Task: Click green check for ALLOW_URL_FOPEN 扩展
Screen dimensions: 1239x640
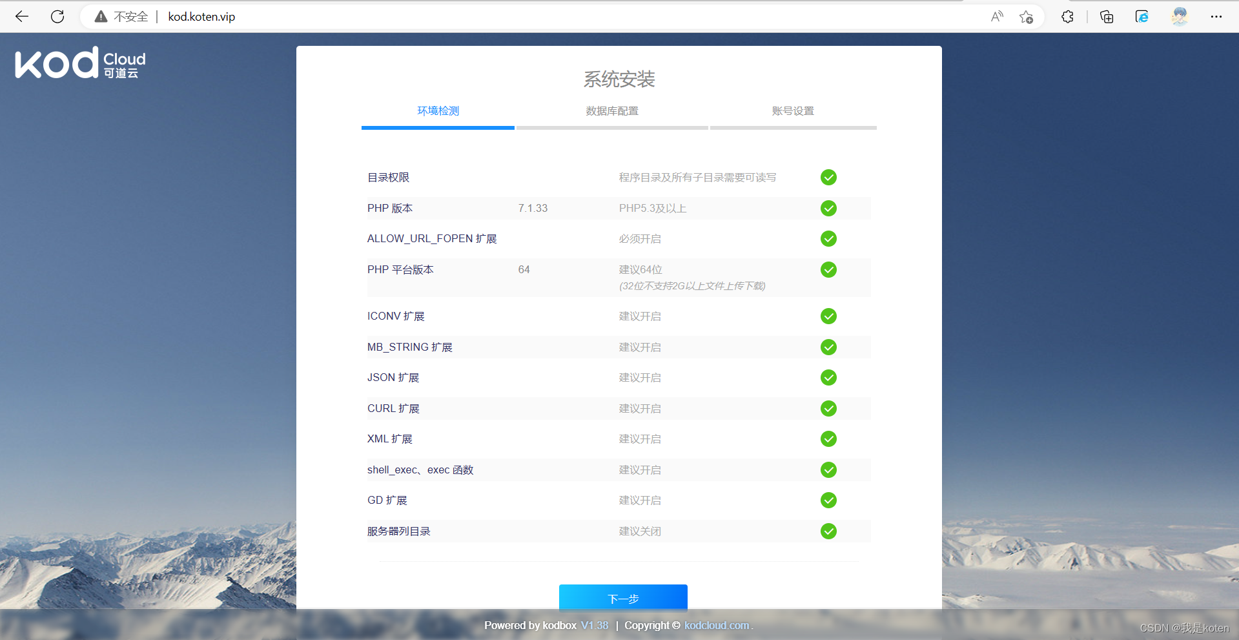Action: 828,239
